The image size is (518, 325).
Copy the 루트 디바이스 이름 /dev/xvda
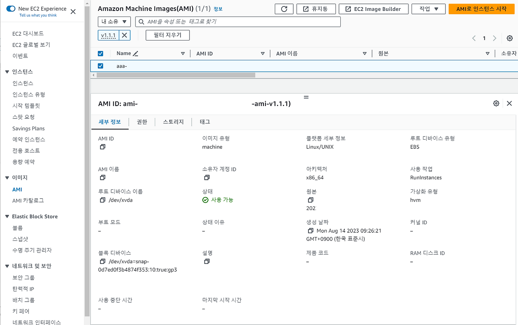(102, 200)
